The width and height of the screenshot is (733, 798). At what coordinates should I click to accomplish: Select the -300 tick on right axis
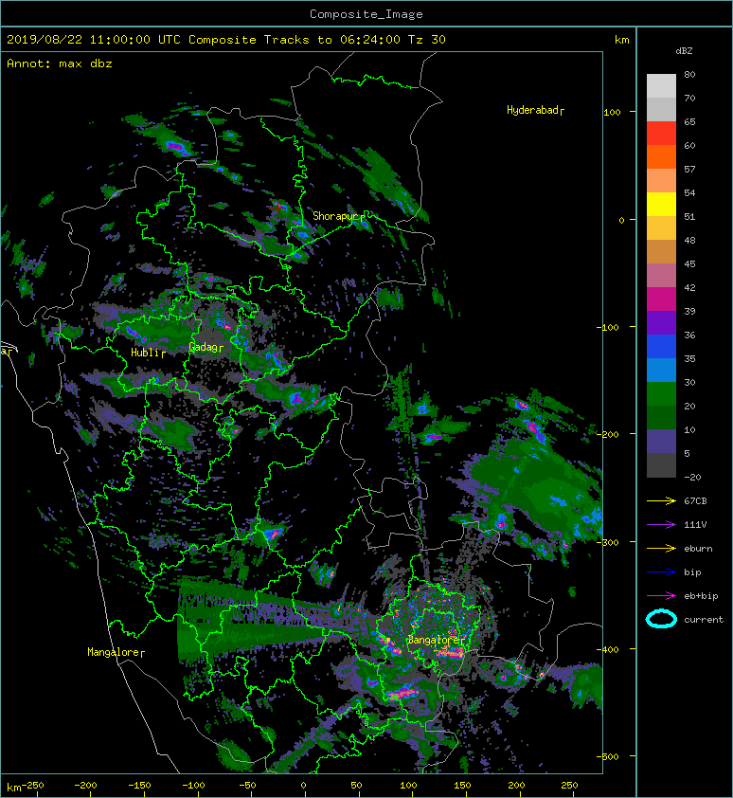(x=608, y=542)
